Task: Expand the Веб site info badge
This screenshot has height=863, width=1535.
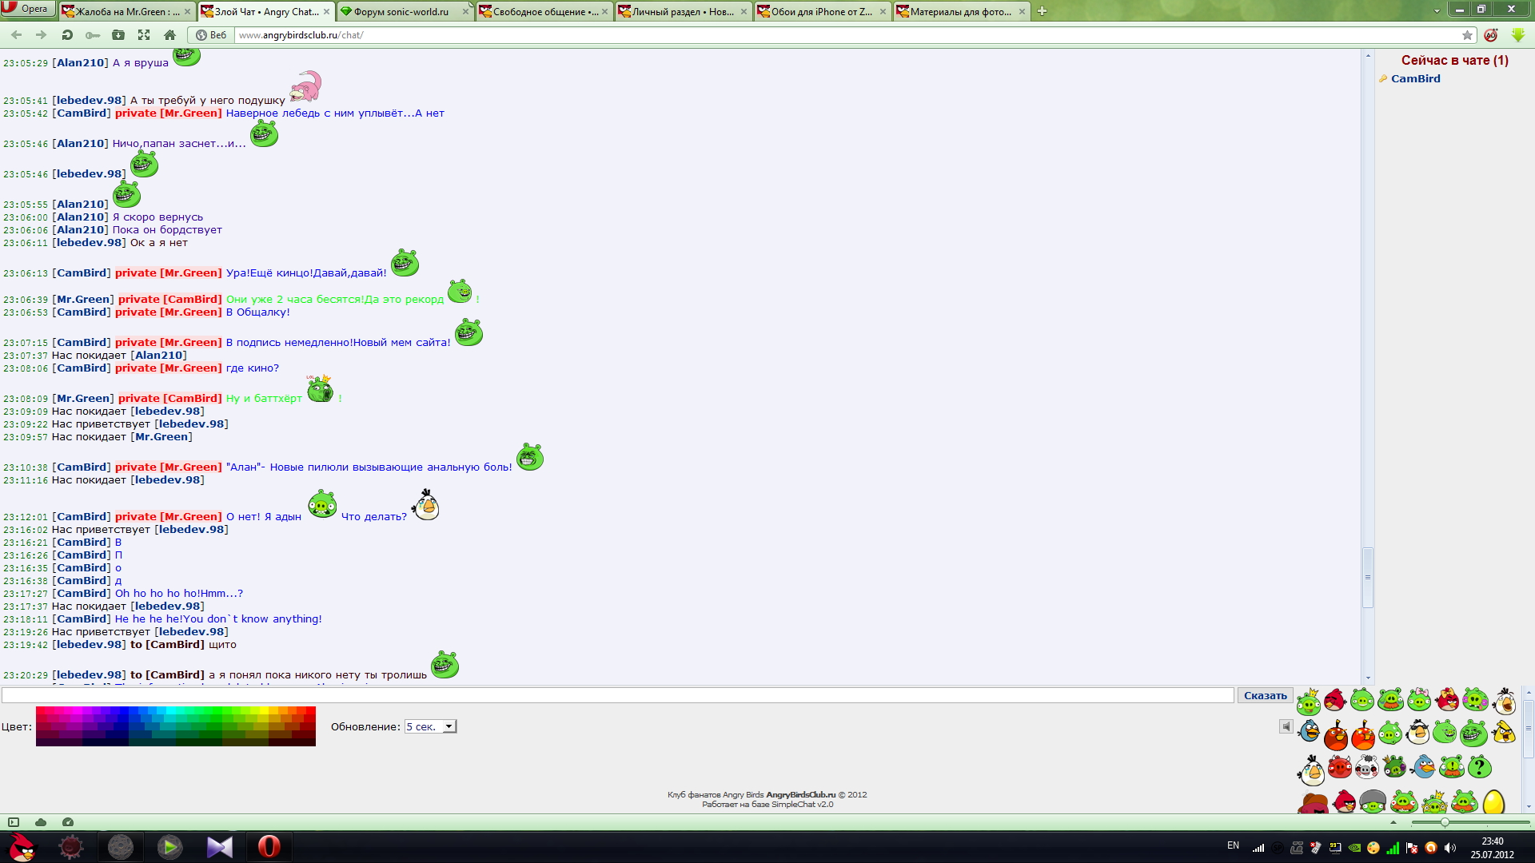Action: 211,35
